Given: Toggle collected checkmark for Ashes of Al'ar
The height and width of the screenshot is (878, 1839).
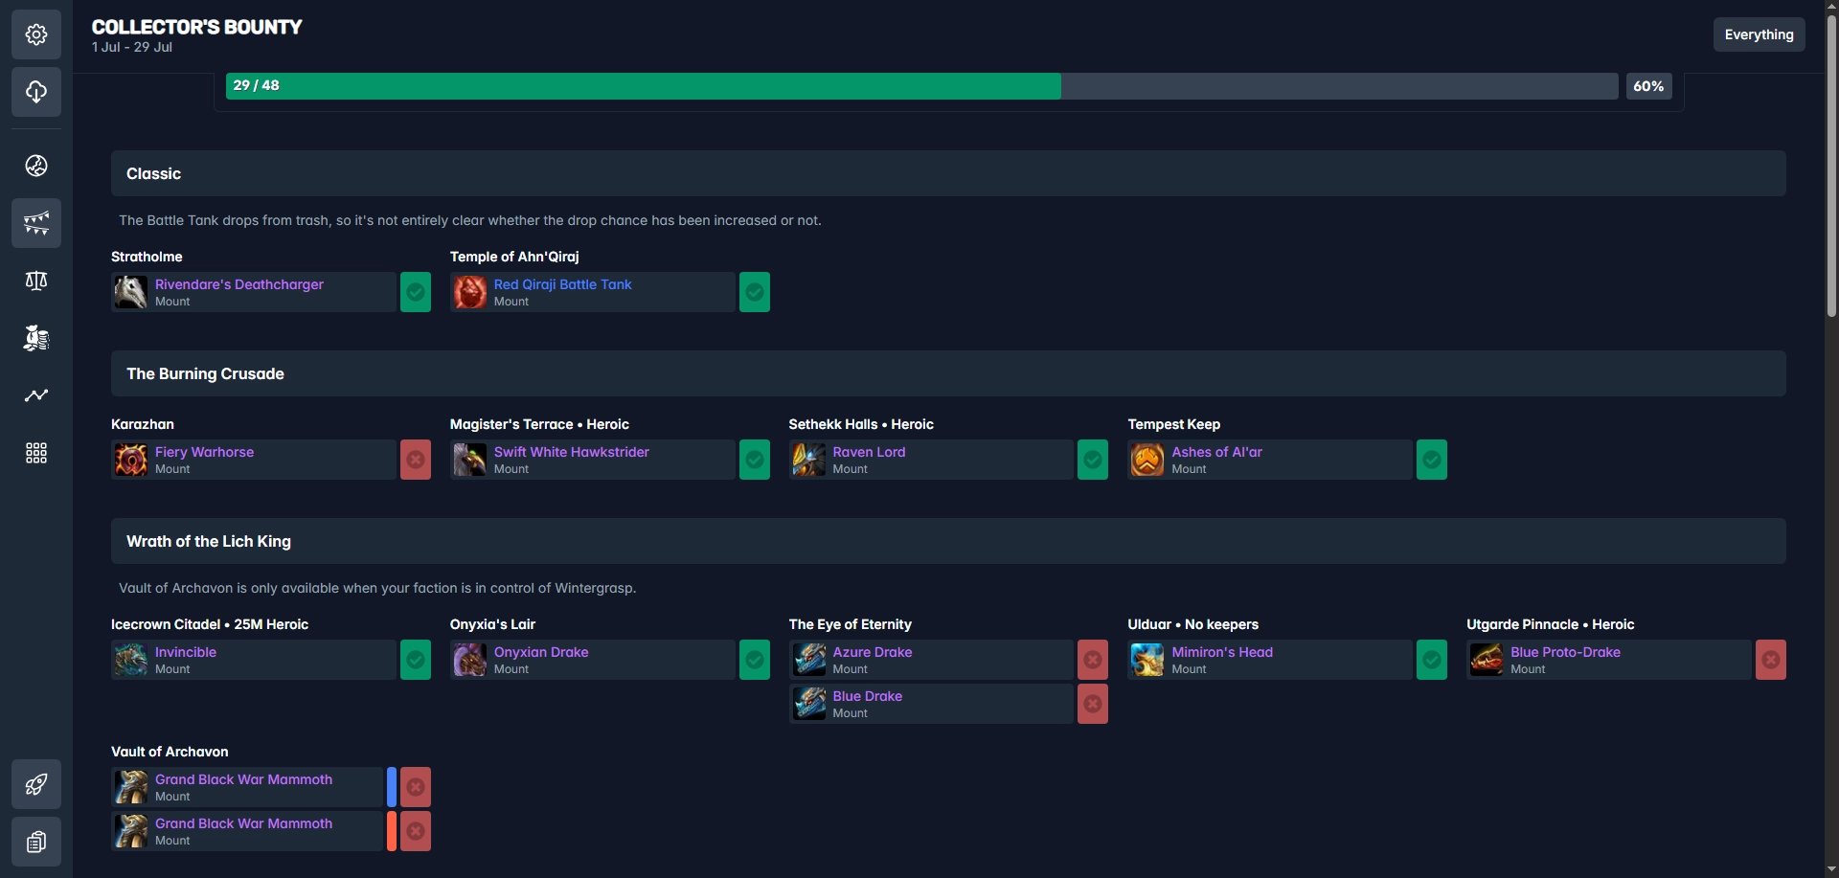Looking at the screenshot, I should (1431, 460).
